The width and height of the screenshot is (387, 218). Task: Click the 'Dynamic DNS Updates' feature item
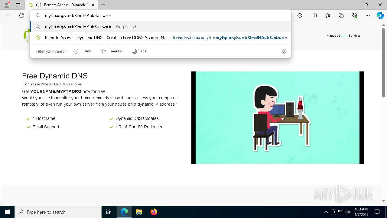(x=134, y=118)
